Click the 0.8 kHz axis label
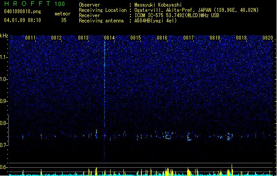The width and height of the screenshot is (277, 176). (4, 123)
